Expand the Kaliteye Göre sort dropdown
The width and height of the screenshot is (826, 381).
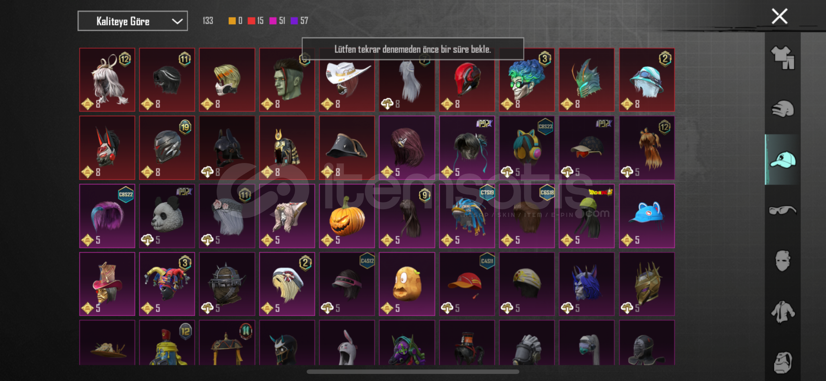(x=132, y=21)
